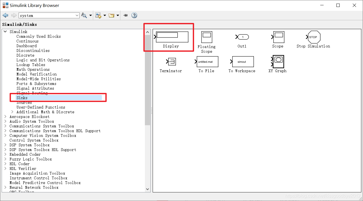This screenshot has height=201, width=363.
Task: Select the Signal Attributes library
Action: coord(35,88)
